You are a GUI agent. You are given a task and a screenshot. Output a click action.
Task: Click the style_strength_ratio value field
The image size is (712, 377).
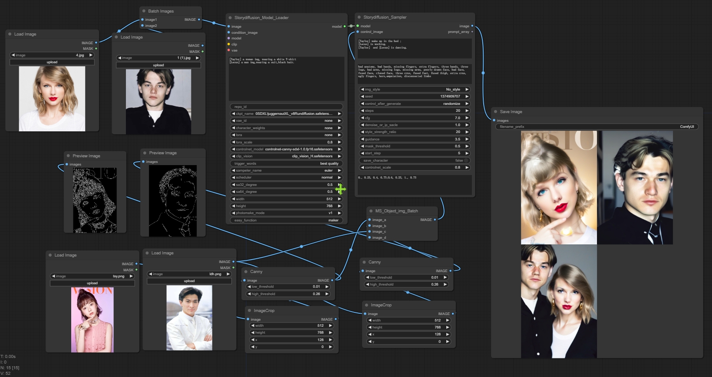tap(415, 132)
